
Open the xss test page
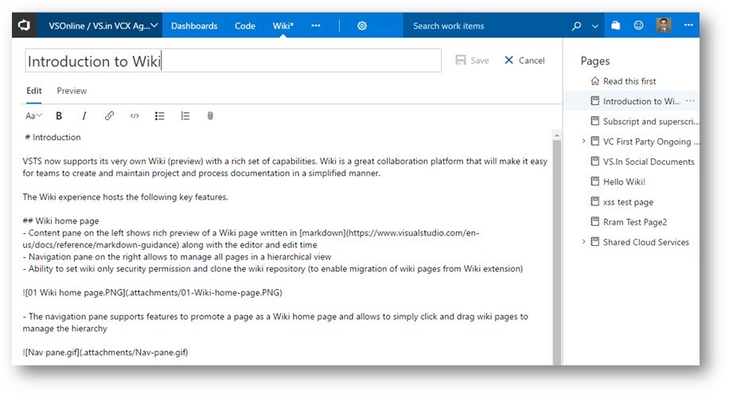click(628, 202)
